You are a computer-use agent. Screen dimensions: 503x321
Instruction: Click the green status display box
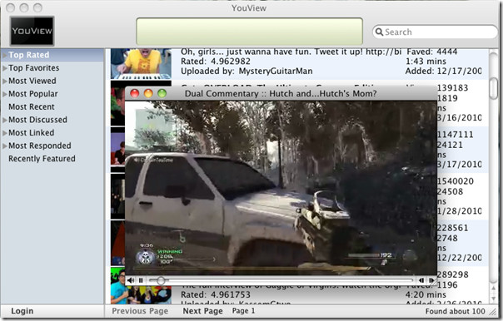coord(249,31)
